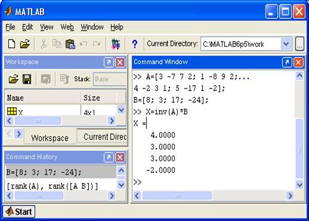This screenshot has height=221, width=309.
Task: Expand the Current Directory dropdown
Action: point(286,44)
